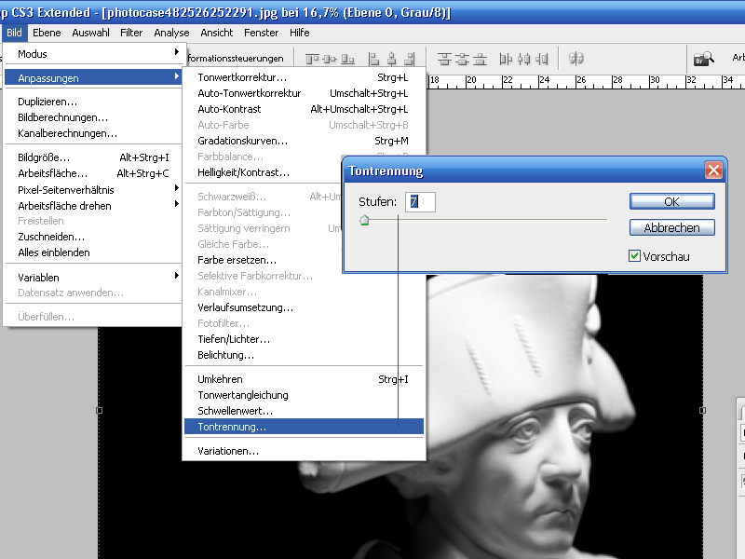Select Schwellenwert… in the submenu
This screenshot has height=559, width=745.
[304, 411]
